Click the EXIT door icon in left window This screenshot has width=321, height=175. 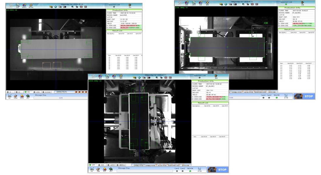pyautogui.click(x=125, y=6)
